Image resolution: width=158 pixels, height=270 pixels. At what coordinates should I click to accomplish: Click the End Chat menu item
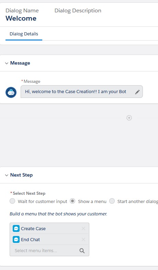point(49,239)
